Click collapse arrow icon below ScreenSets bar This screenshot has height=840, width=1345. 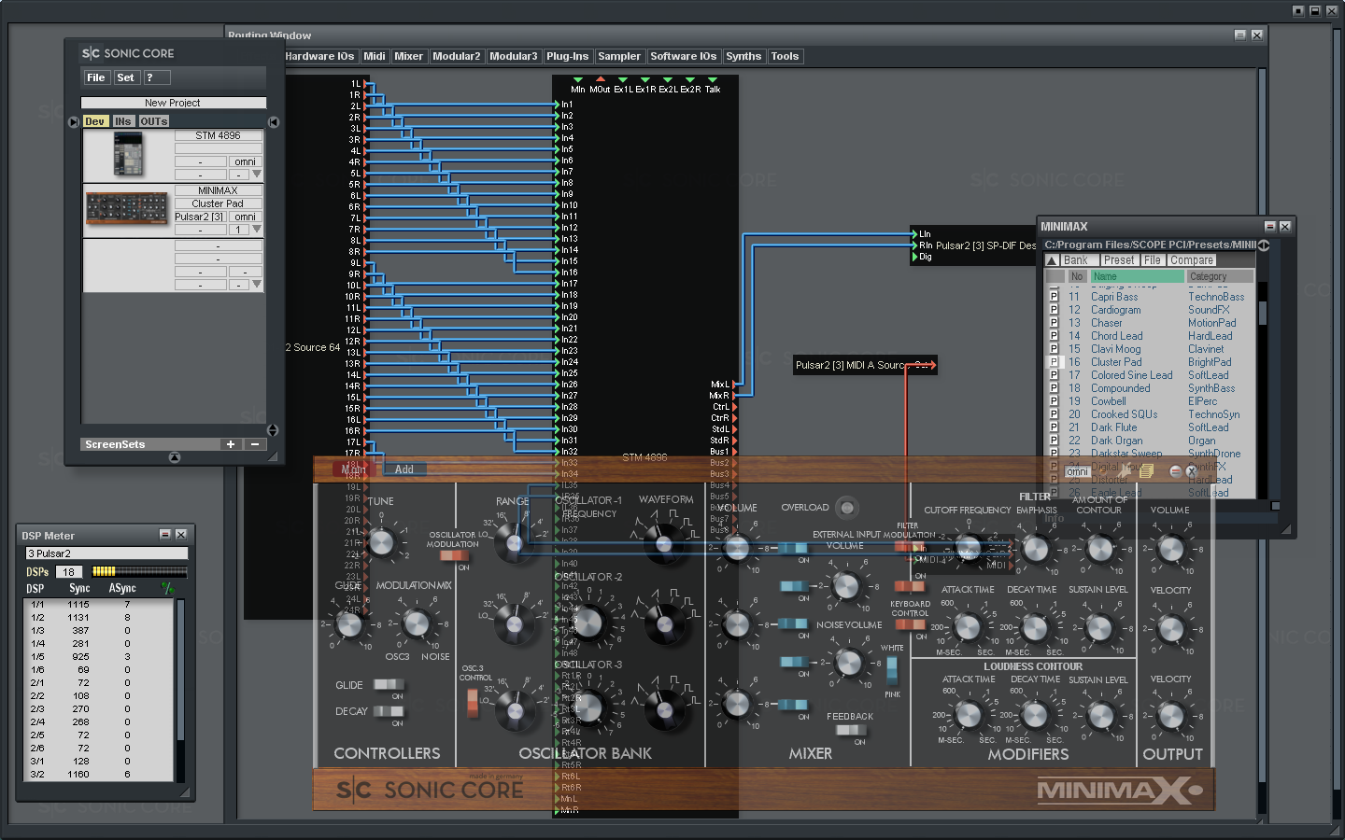[175, 457]
